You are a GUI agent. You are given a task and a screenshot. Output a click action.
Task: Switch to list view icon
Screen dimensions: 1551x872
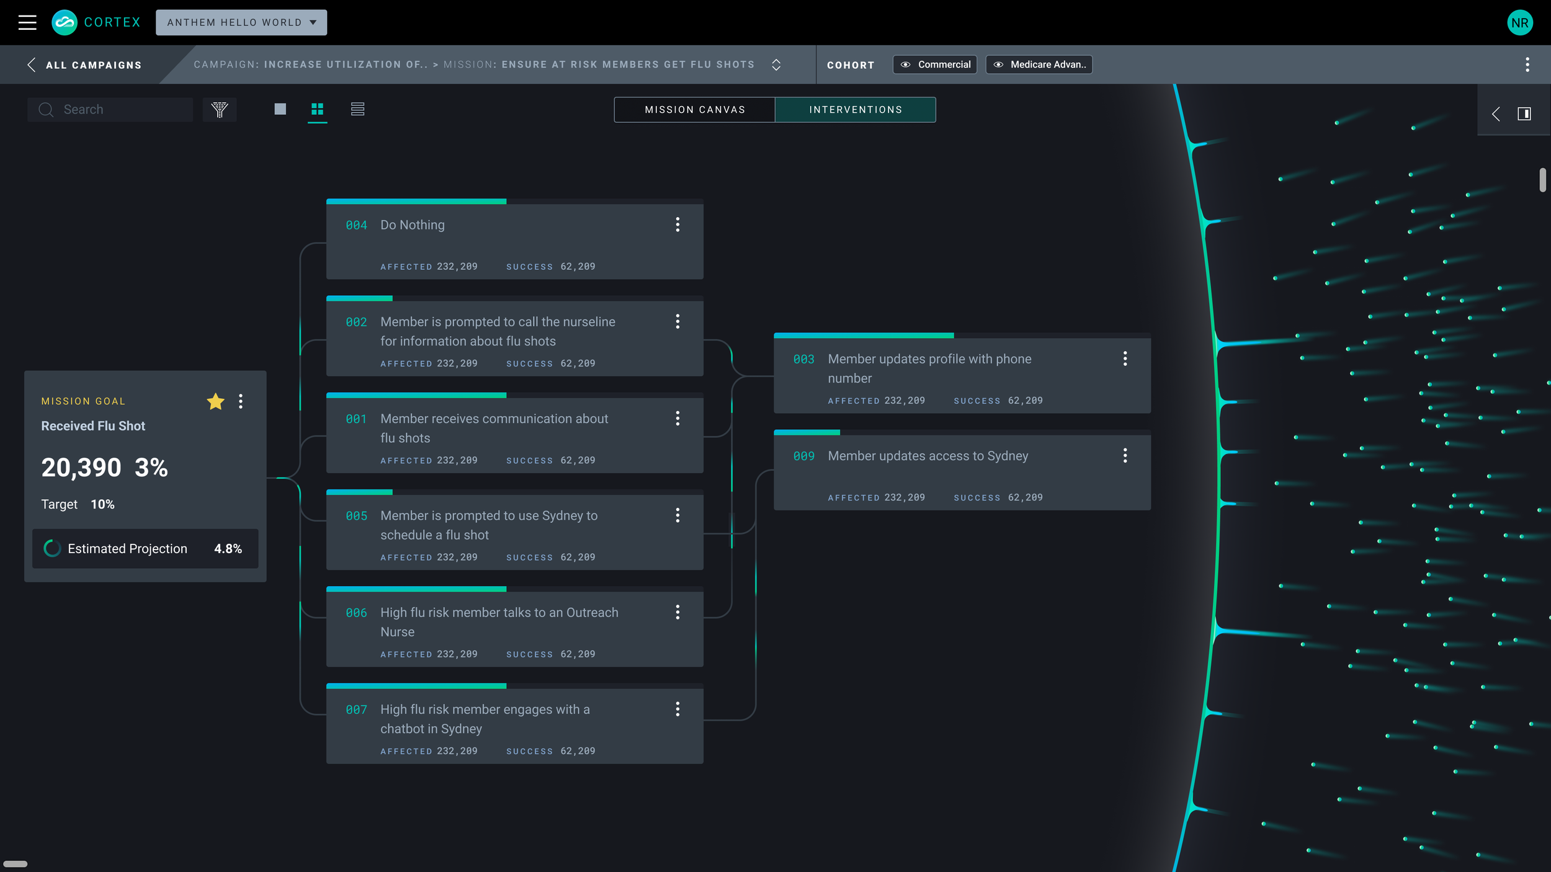(357, 109)
